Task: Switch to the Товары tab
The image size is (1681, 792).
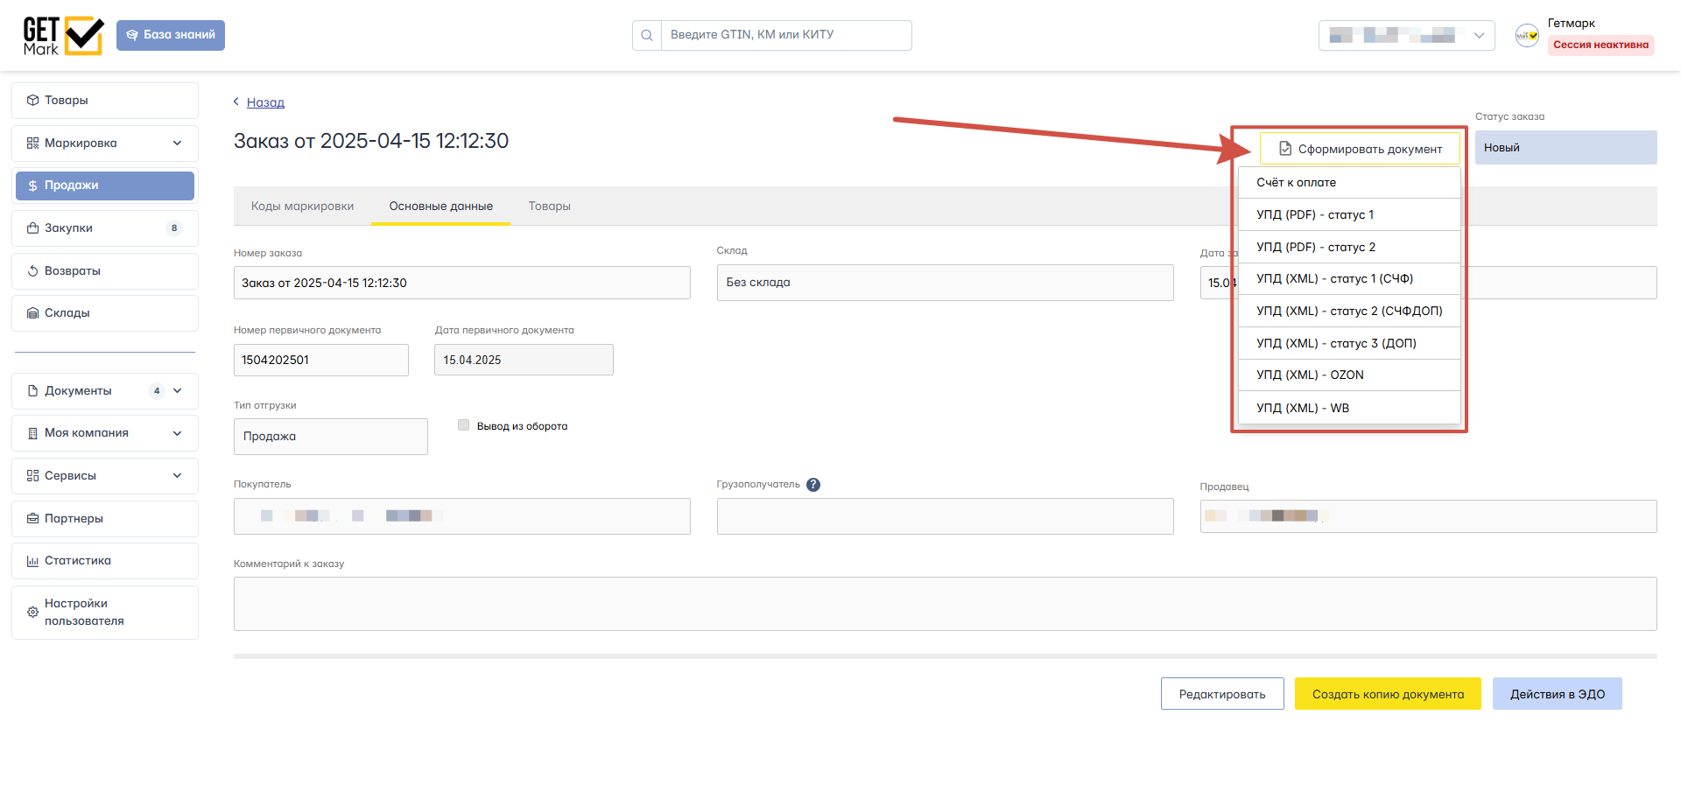Action: pos(550,207)
